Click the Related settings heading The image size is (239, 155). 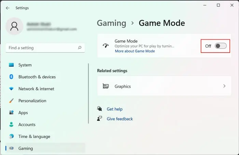click(x=112, y=71)
